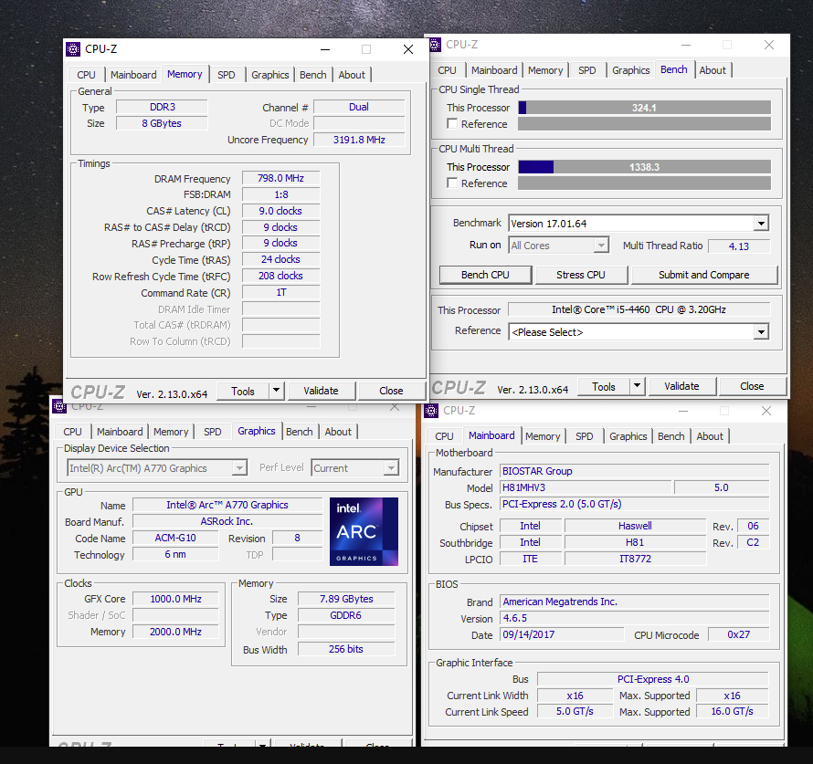Click the Uncore Frequency 3191.8 MHz field

click(x=359, y=140)
